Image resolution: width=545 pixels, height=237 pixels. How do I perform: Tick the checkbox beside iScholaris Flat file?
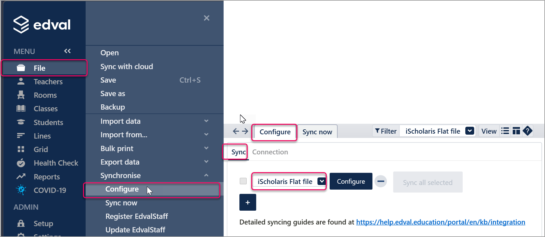pos(243,181)
